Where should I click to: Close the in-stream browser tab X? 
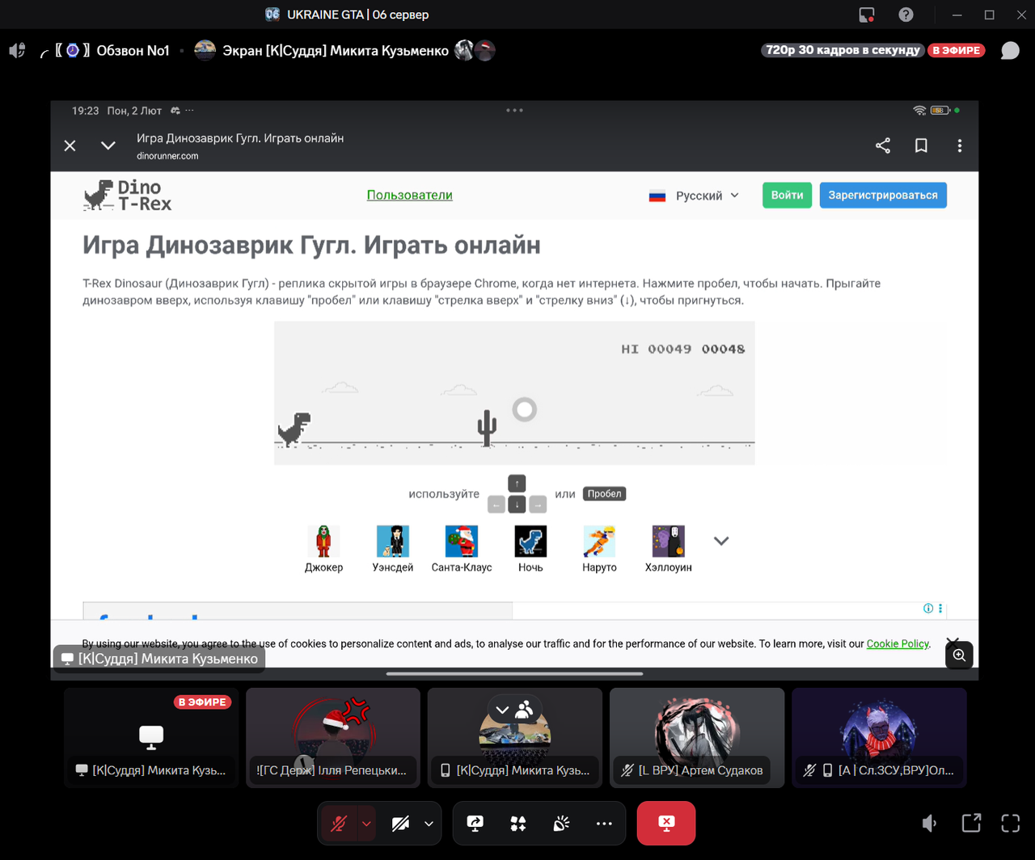tap(70, 145)
